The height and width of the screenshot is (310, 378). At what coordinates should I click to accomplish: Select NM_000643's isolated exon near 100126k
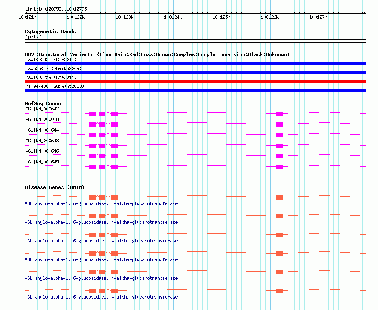pyautogui.click(x=279, y=146)
